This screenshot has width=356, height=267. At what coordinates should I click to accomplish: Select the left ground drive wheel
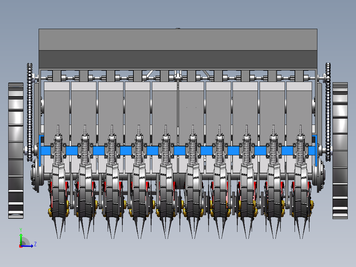tap(16, 150)
